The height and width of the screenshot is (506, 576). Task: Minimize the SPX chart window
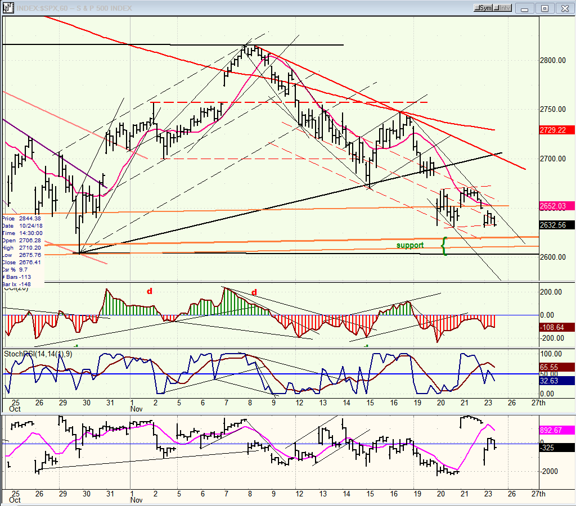point(525,8)
